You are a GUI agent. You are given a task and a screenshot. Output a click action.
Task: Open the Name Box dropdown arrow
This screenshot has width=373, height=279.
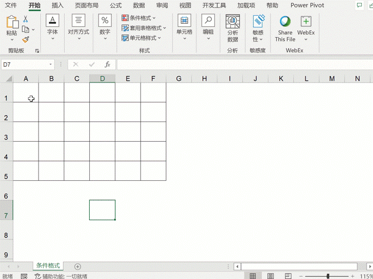pos(51,65)
